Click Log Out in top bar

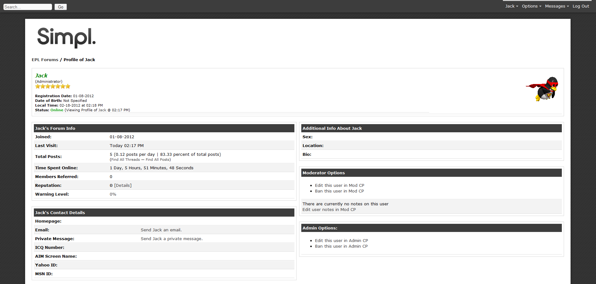(581, 6)
